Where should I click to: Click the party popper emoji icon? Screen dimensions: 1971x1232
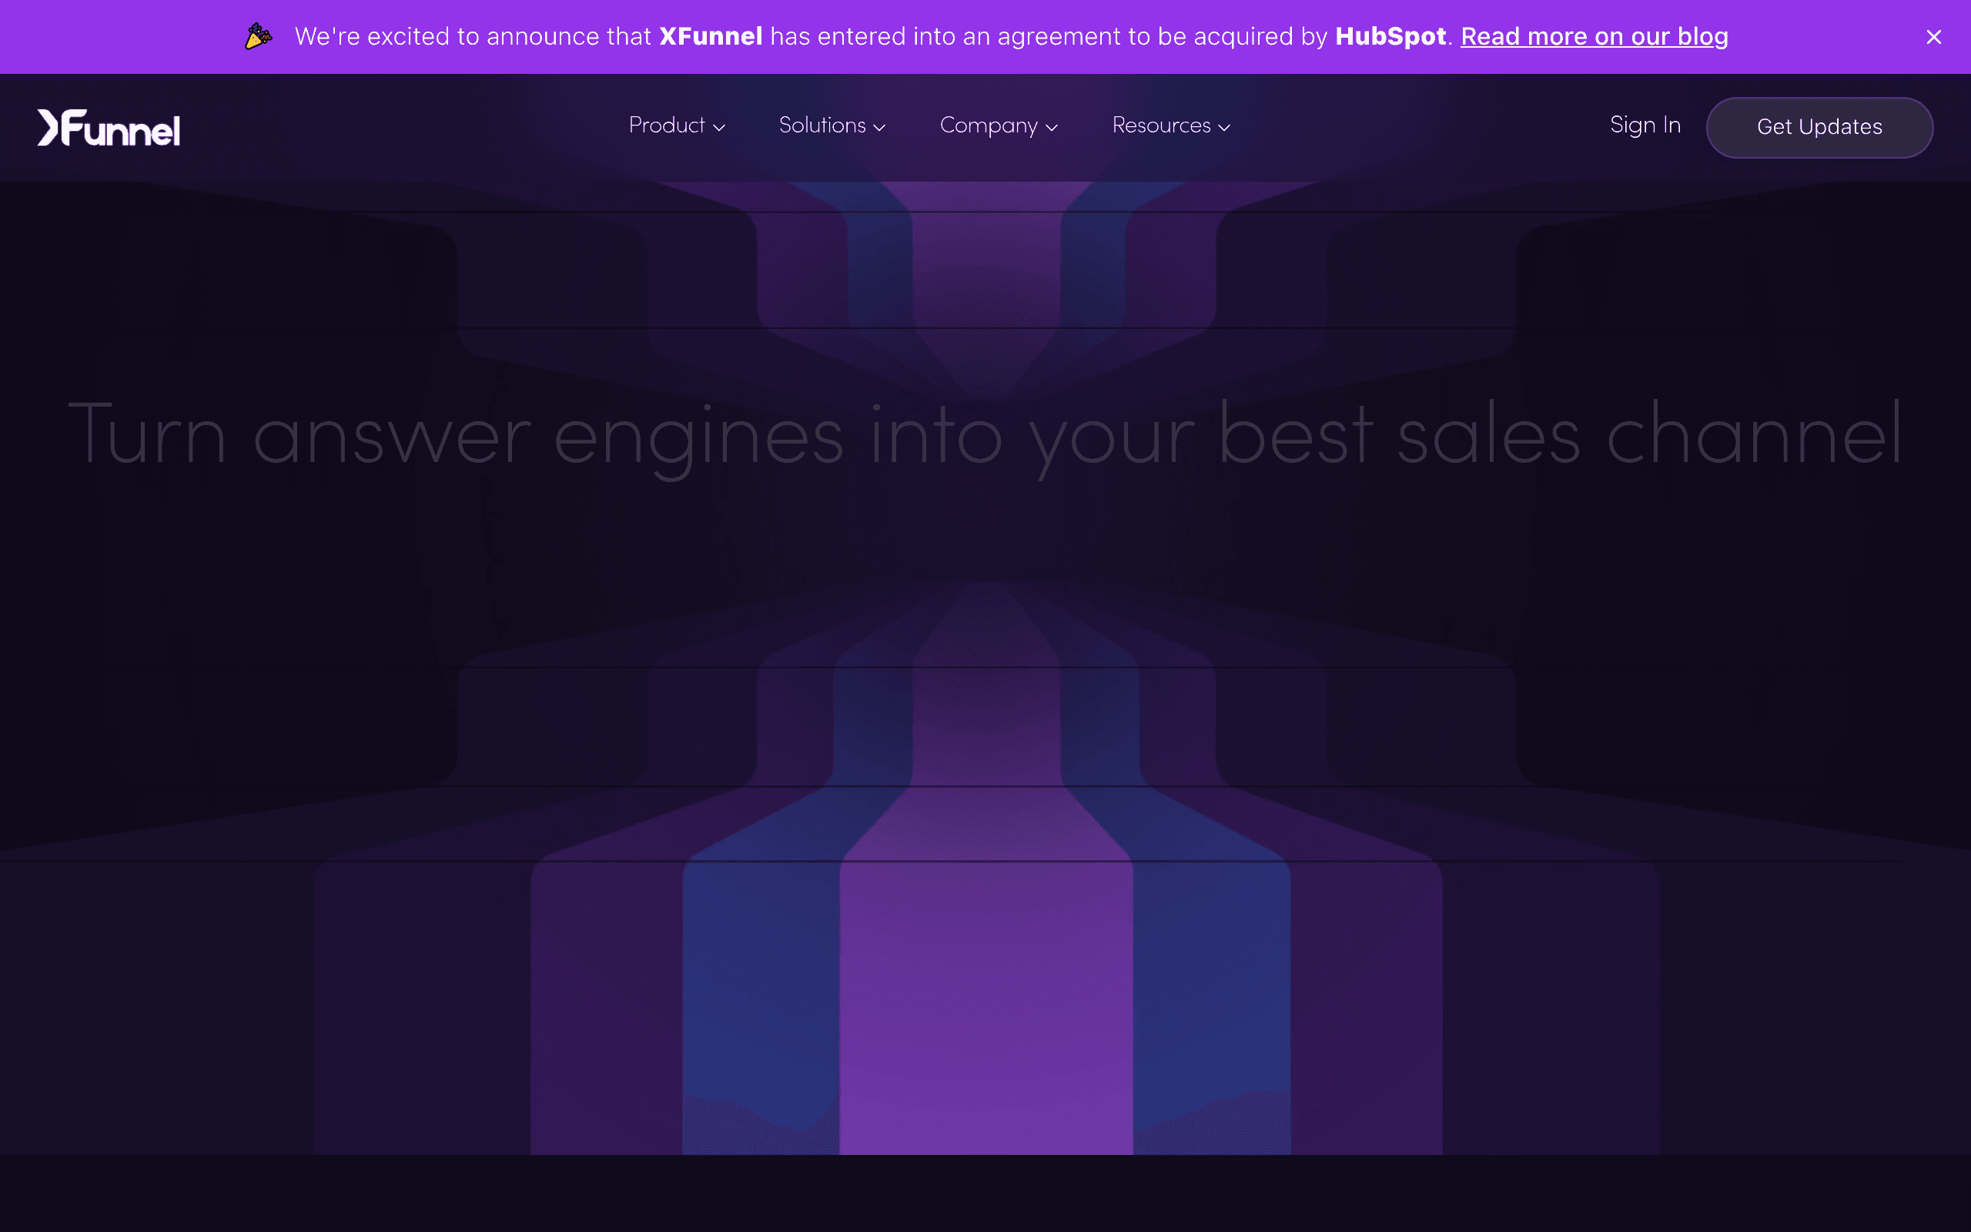tap(258, 37)
